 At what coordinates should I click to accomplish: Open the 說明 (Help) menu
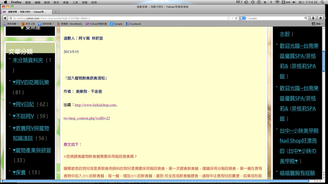94,2
